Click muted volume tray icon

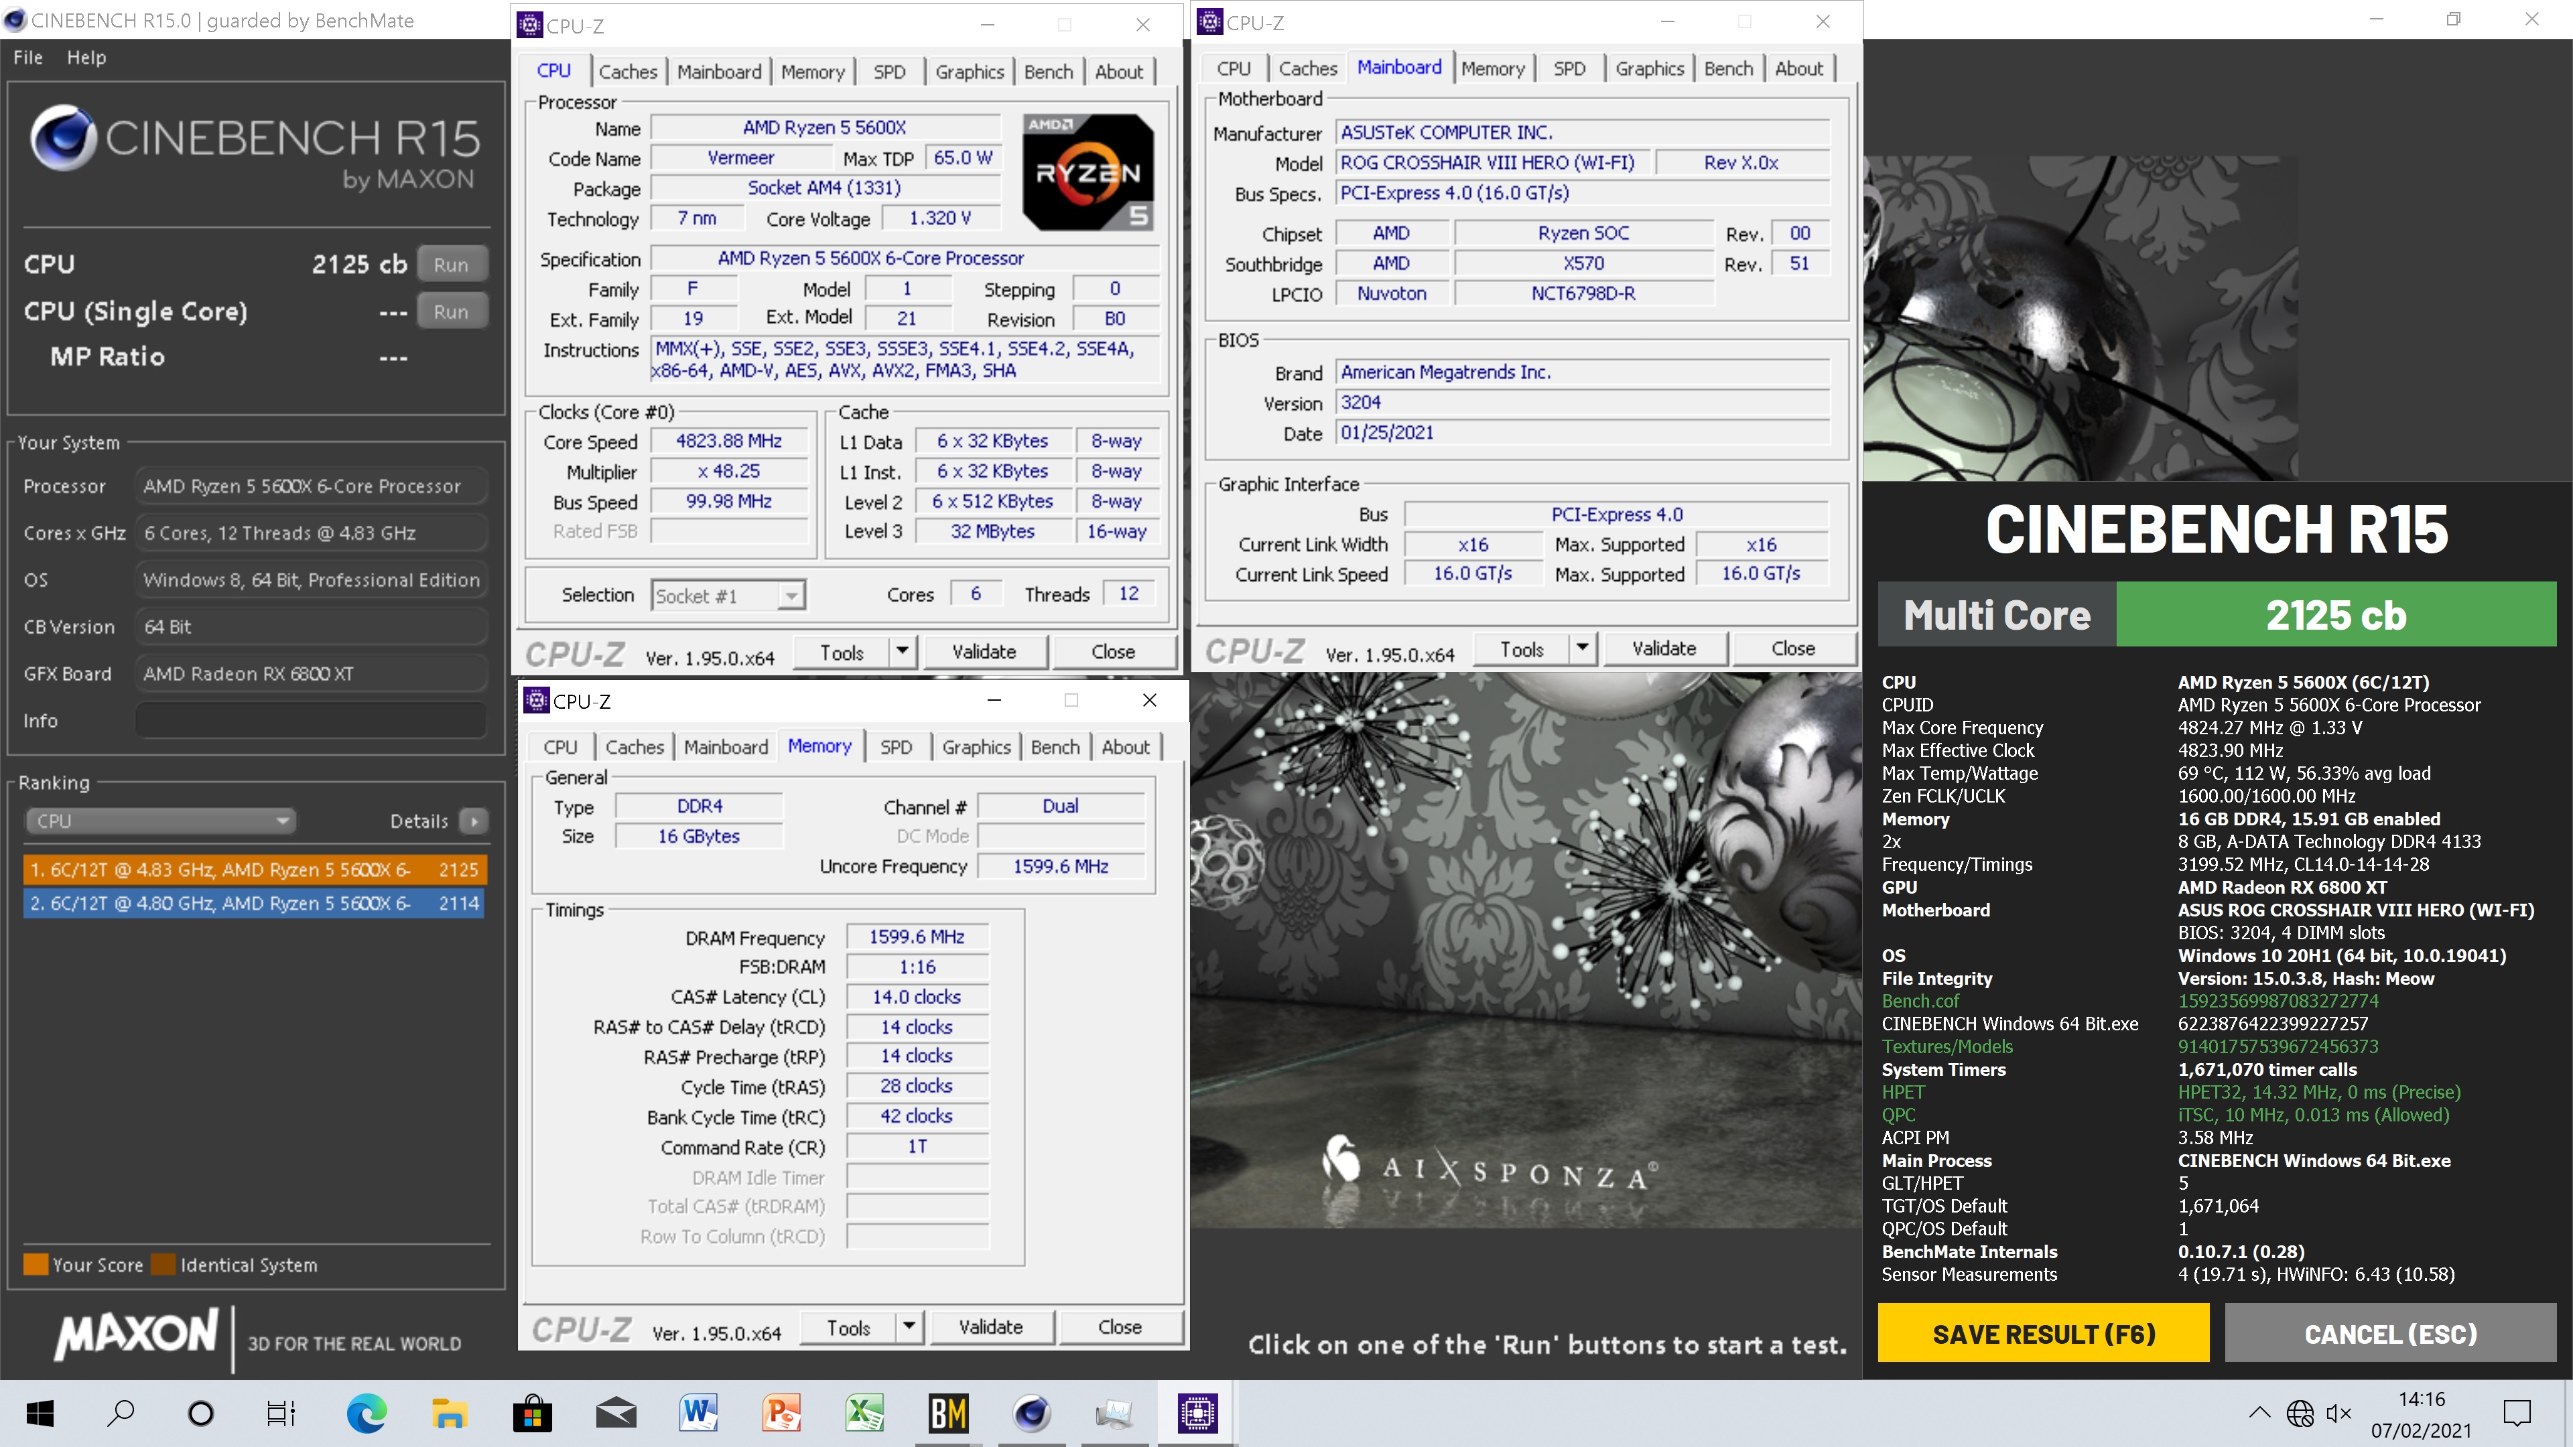pos(2339,1413)
